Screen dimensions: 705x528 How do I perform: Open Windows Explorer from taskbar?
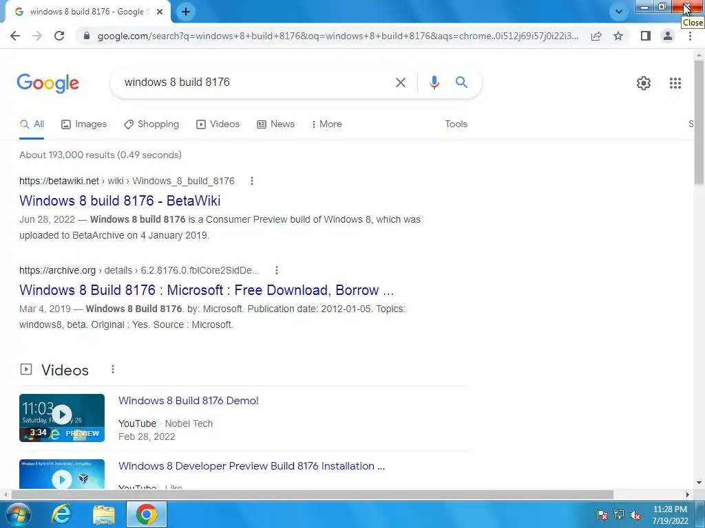click(104, 514)
